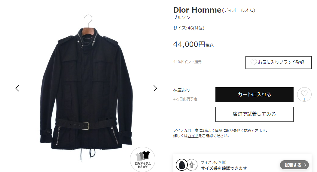Open the Dior Homme brand page

pyautogui.click(x=197, y=10)
